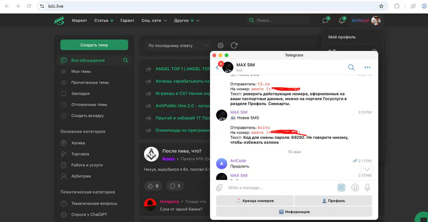Open the Халява category
The image size is (428, 222).
[x=78, y=143]
